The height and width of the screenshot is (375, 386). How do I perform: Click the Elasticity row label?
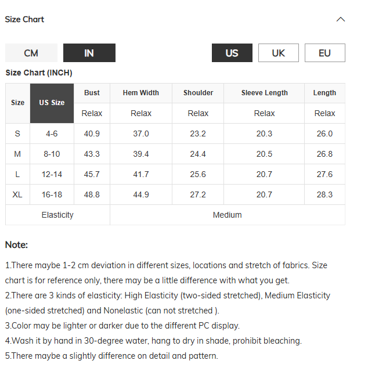(57, 215)
